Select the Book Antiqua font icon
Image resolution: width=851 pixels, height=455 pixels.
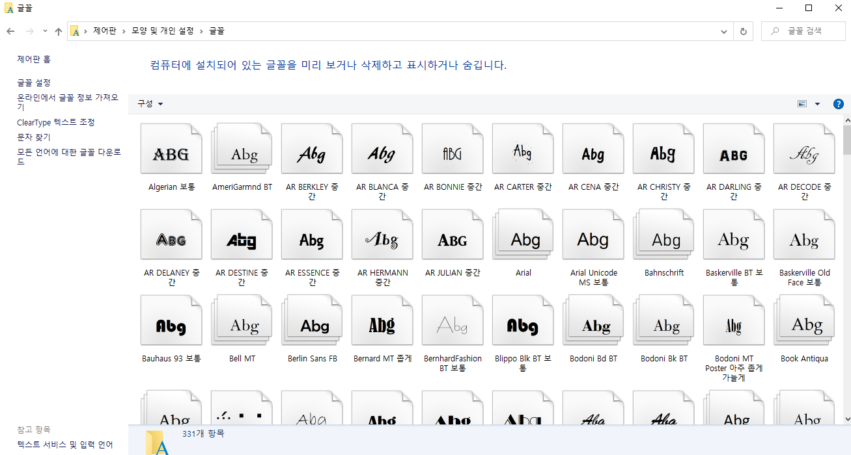pos(804,320)
